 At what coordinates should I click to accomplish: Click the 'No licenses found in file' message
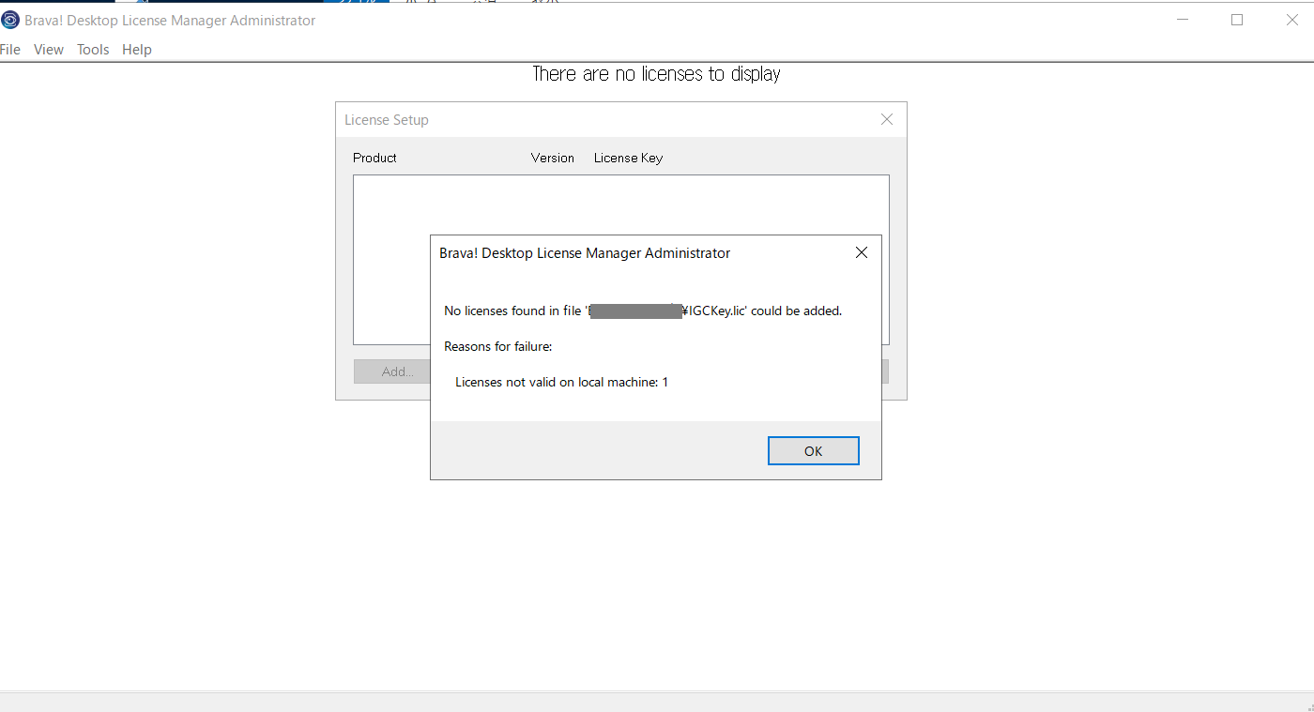click(643, 311)
